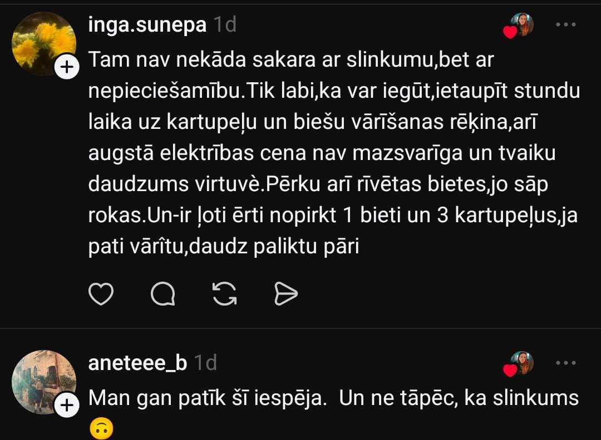Open inga.sunepa's comment text about slinkumu
This screenshot has height=440, width=601.
(x=333, y=153)
